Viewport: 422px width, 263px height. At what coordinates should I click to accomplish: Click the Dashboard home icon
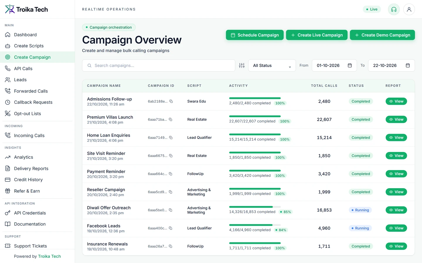click(x=8, y=35)
